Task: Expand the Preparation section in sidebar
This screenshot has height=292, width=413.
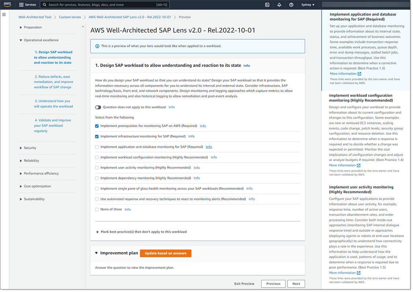Action: (21, 27)
